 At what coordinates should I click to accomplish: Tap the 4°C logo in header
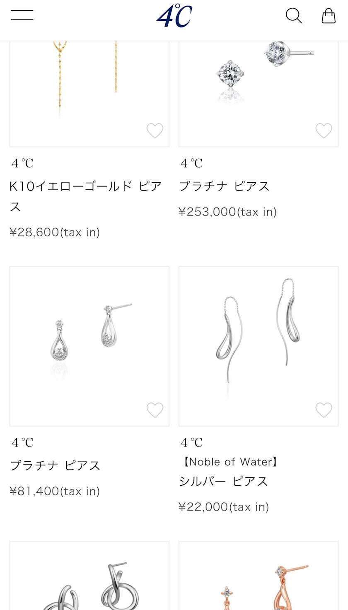coord(174,16)
